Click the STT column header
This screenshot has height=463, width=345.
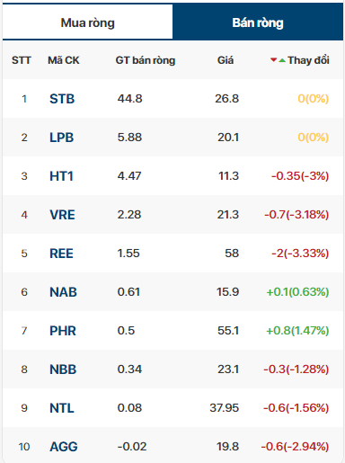click(22, 60)
